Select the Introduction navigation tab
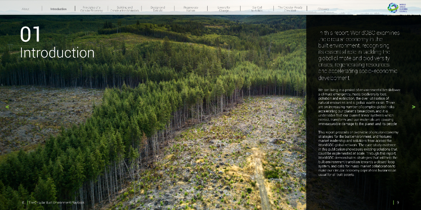Screen dimensions: 421x210 (x=58, y=9)
